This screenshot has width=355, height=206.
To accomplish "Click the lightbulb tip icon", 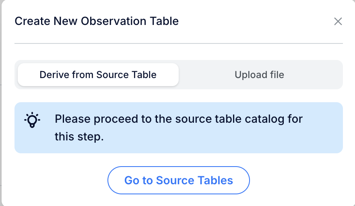I will (x=32, y=120).
